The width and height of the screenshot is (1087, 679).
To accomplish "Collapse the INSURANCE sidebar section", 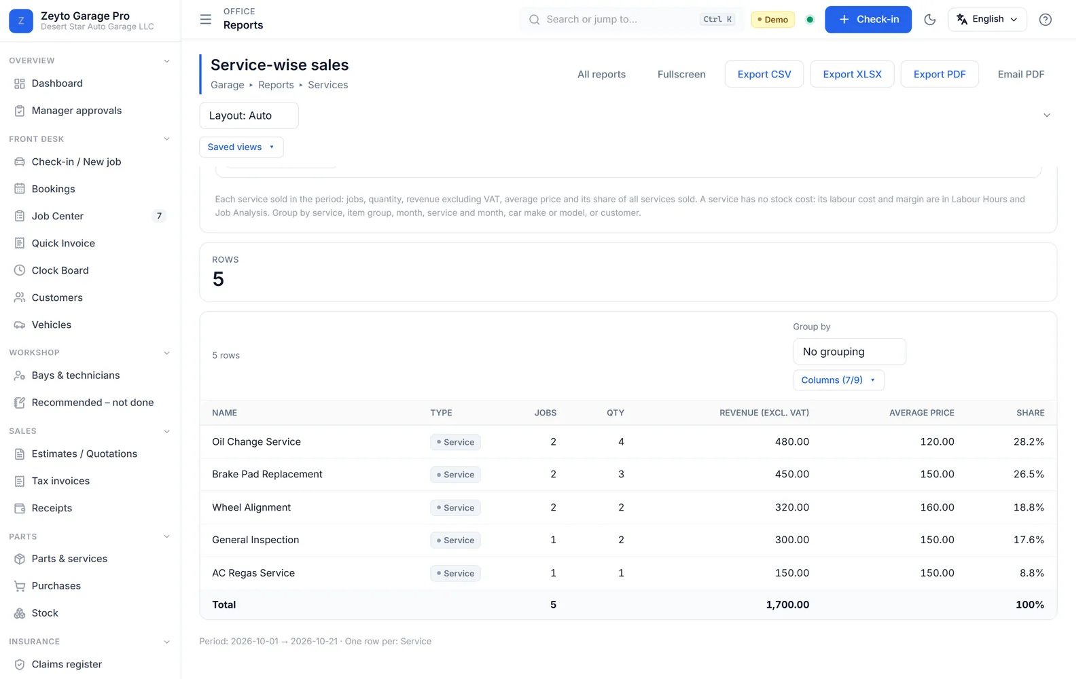I will coord(167,642).
